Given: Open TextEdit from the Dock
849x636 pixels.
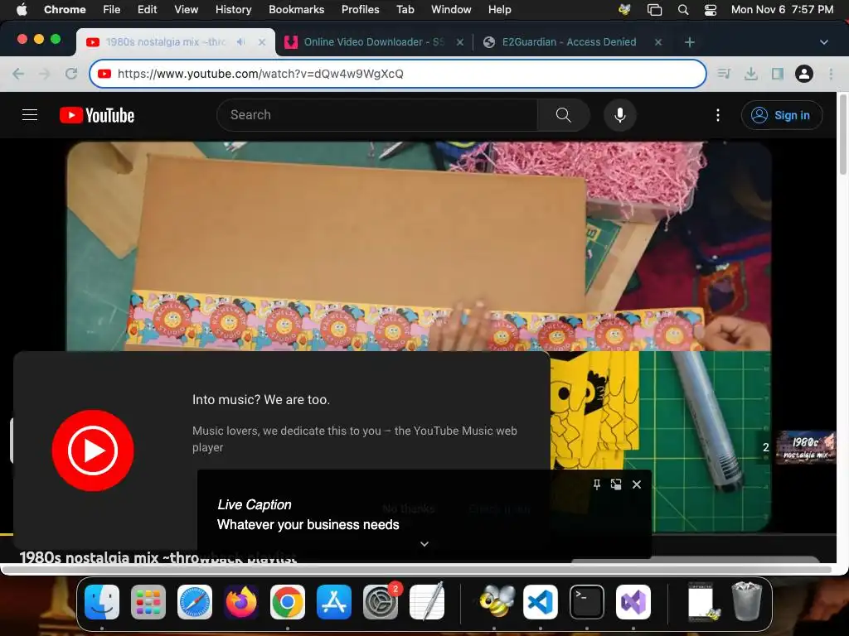Looking at the screenshot, I should [427, 601].
